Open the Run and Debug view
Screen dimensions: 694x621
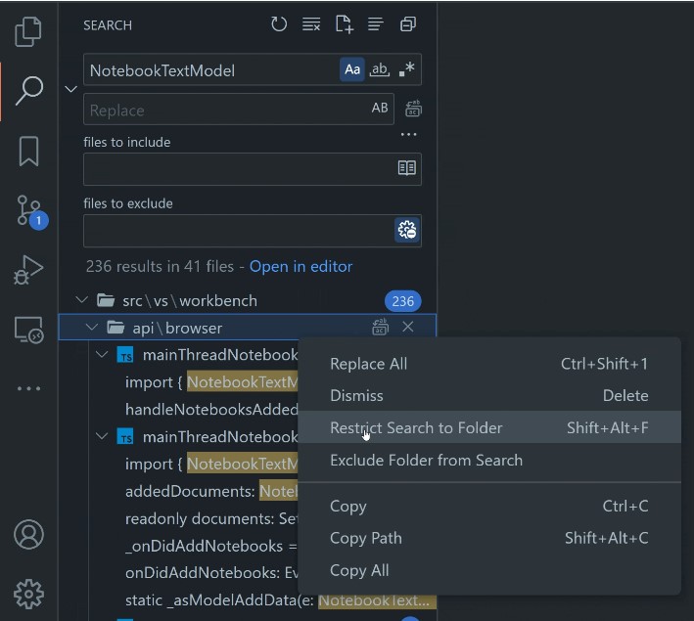point(28,270)
